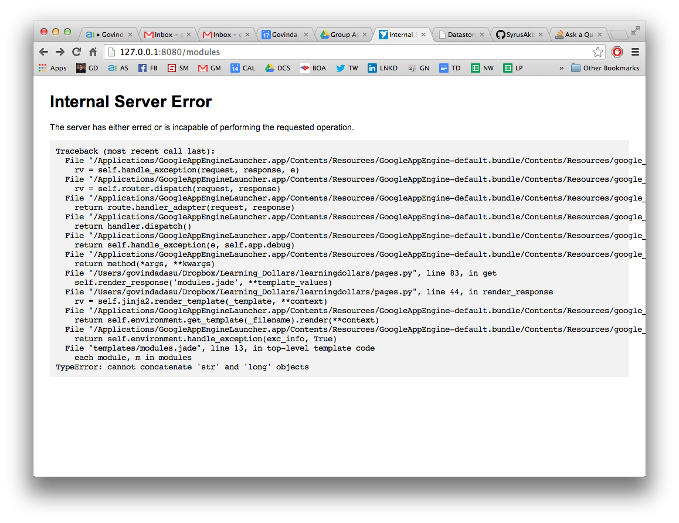The width and height of the screenshot is (679, 523).
Task: Open the Chrome hamburger menu
Action: 635,52
